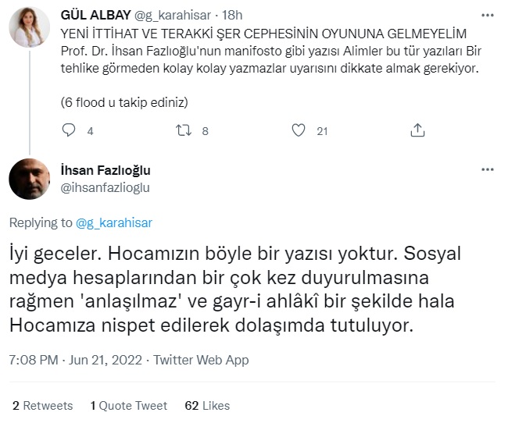View the 62 Likes list

(x=207, y=405)
